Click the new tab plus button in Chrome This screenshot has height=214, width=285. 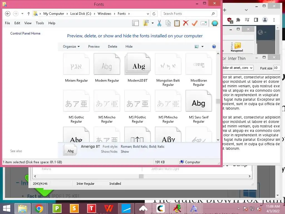point(225,10)
